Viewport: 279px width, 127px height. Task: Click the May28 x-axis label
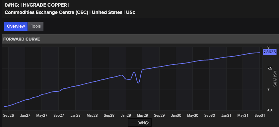click(92, 116)
